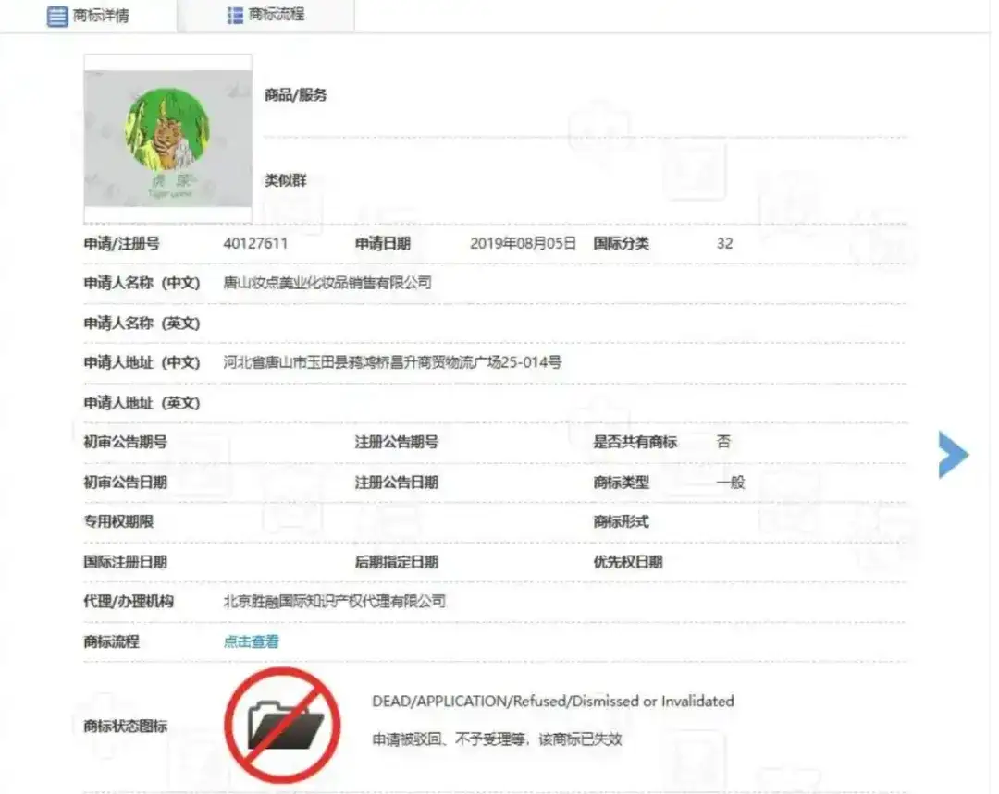Click the 商标流程 tab flow icon
Screen dimensions: 999x794
235,16
